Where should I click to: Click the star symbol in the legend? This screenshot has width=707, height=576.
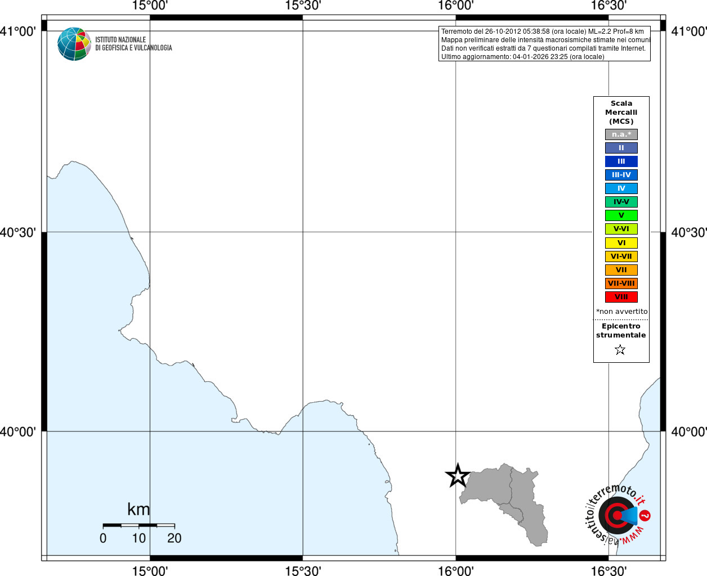point(620,350)
